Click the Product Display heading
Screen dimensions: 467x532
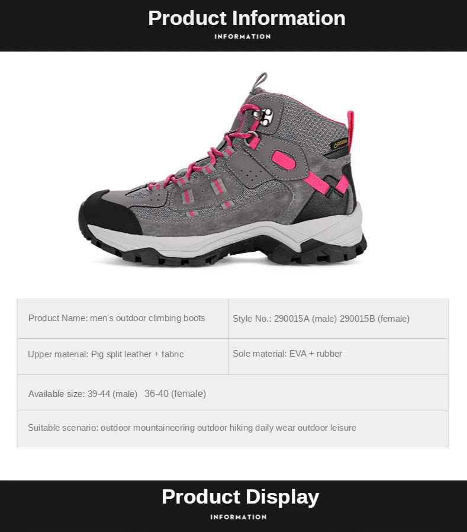(x=240, y=496)
